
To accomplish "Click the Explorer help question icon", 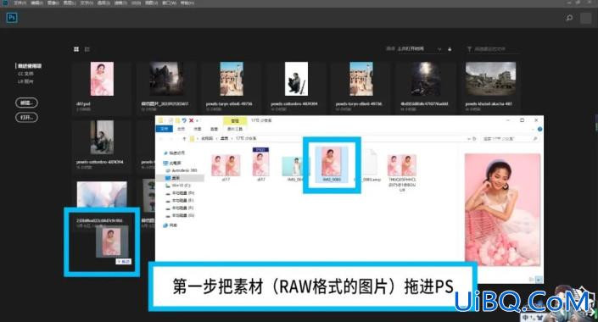I will tap(539, 129).
